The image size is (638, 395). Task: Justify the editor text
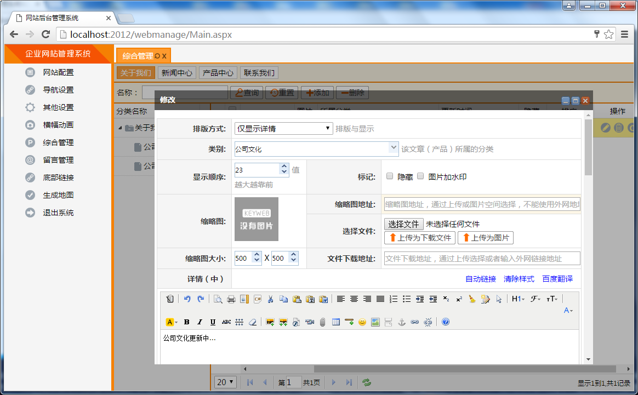(380, 299)
